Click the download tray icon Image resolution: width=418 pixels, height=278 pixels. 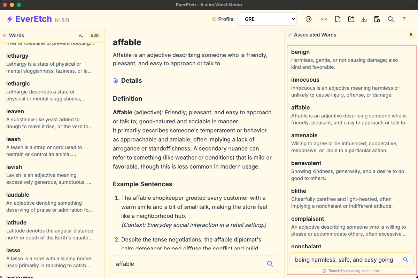[364, 19]
